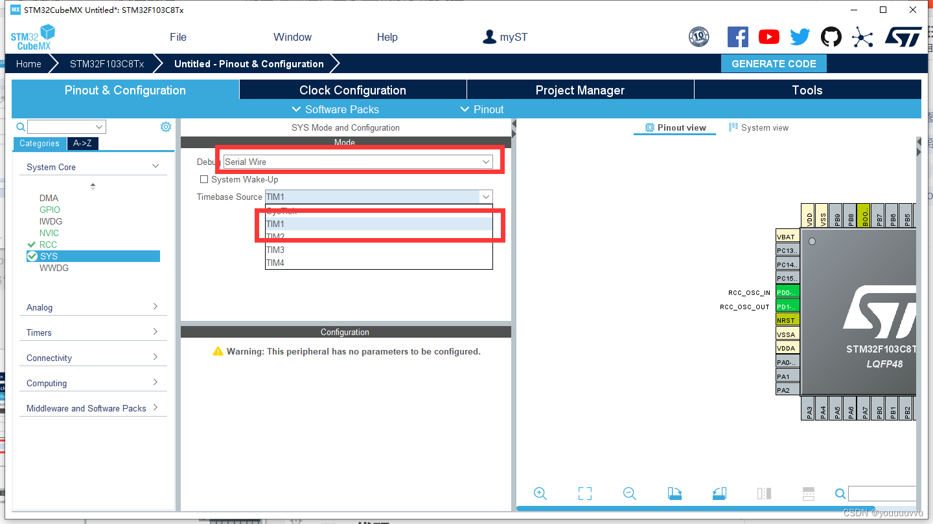Choose TIM1 in the timebase list

(x=379, y=224)
